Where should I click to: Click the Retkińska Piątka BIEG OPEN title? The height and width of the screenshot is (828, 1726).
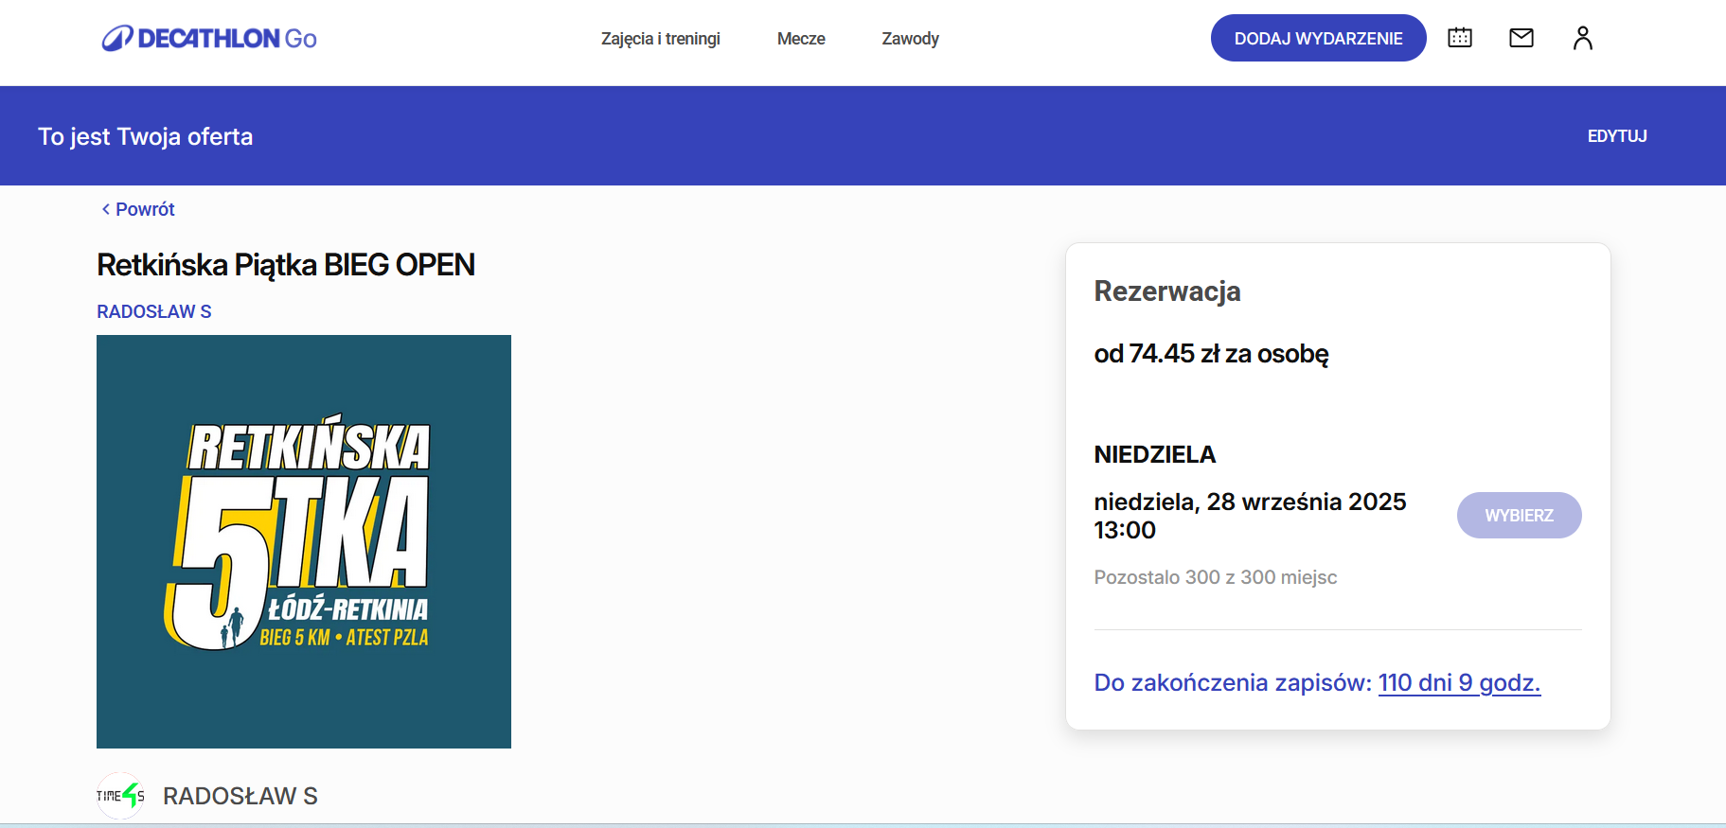pyautogui.click(x=286, y=265)
